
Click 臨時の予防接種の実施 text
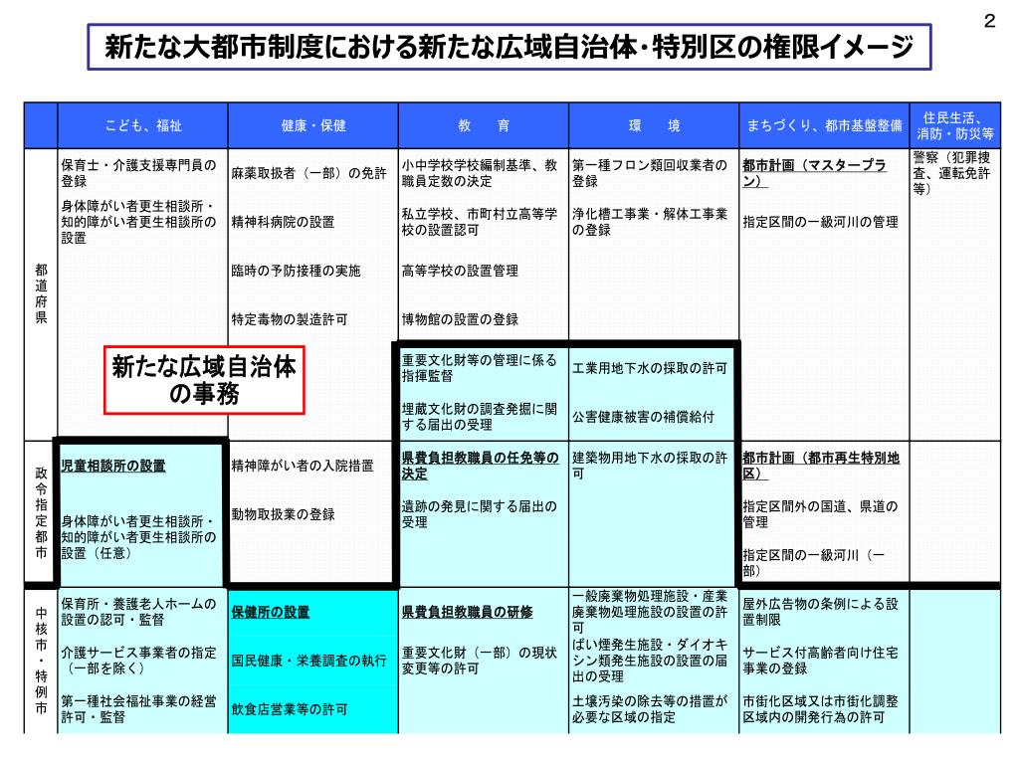(x=297, y=271)
